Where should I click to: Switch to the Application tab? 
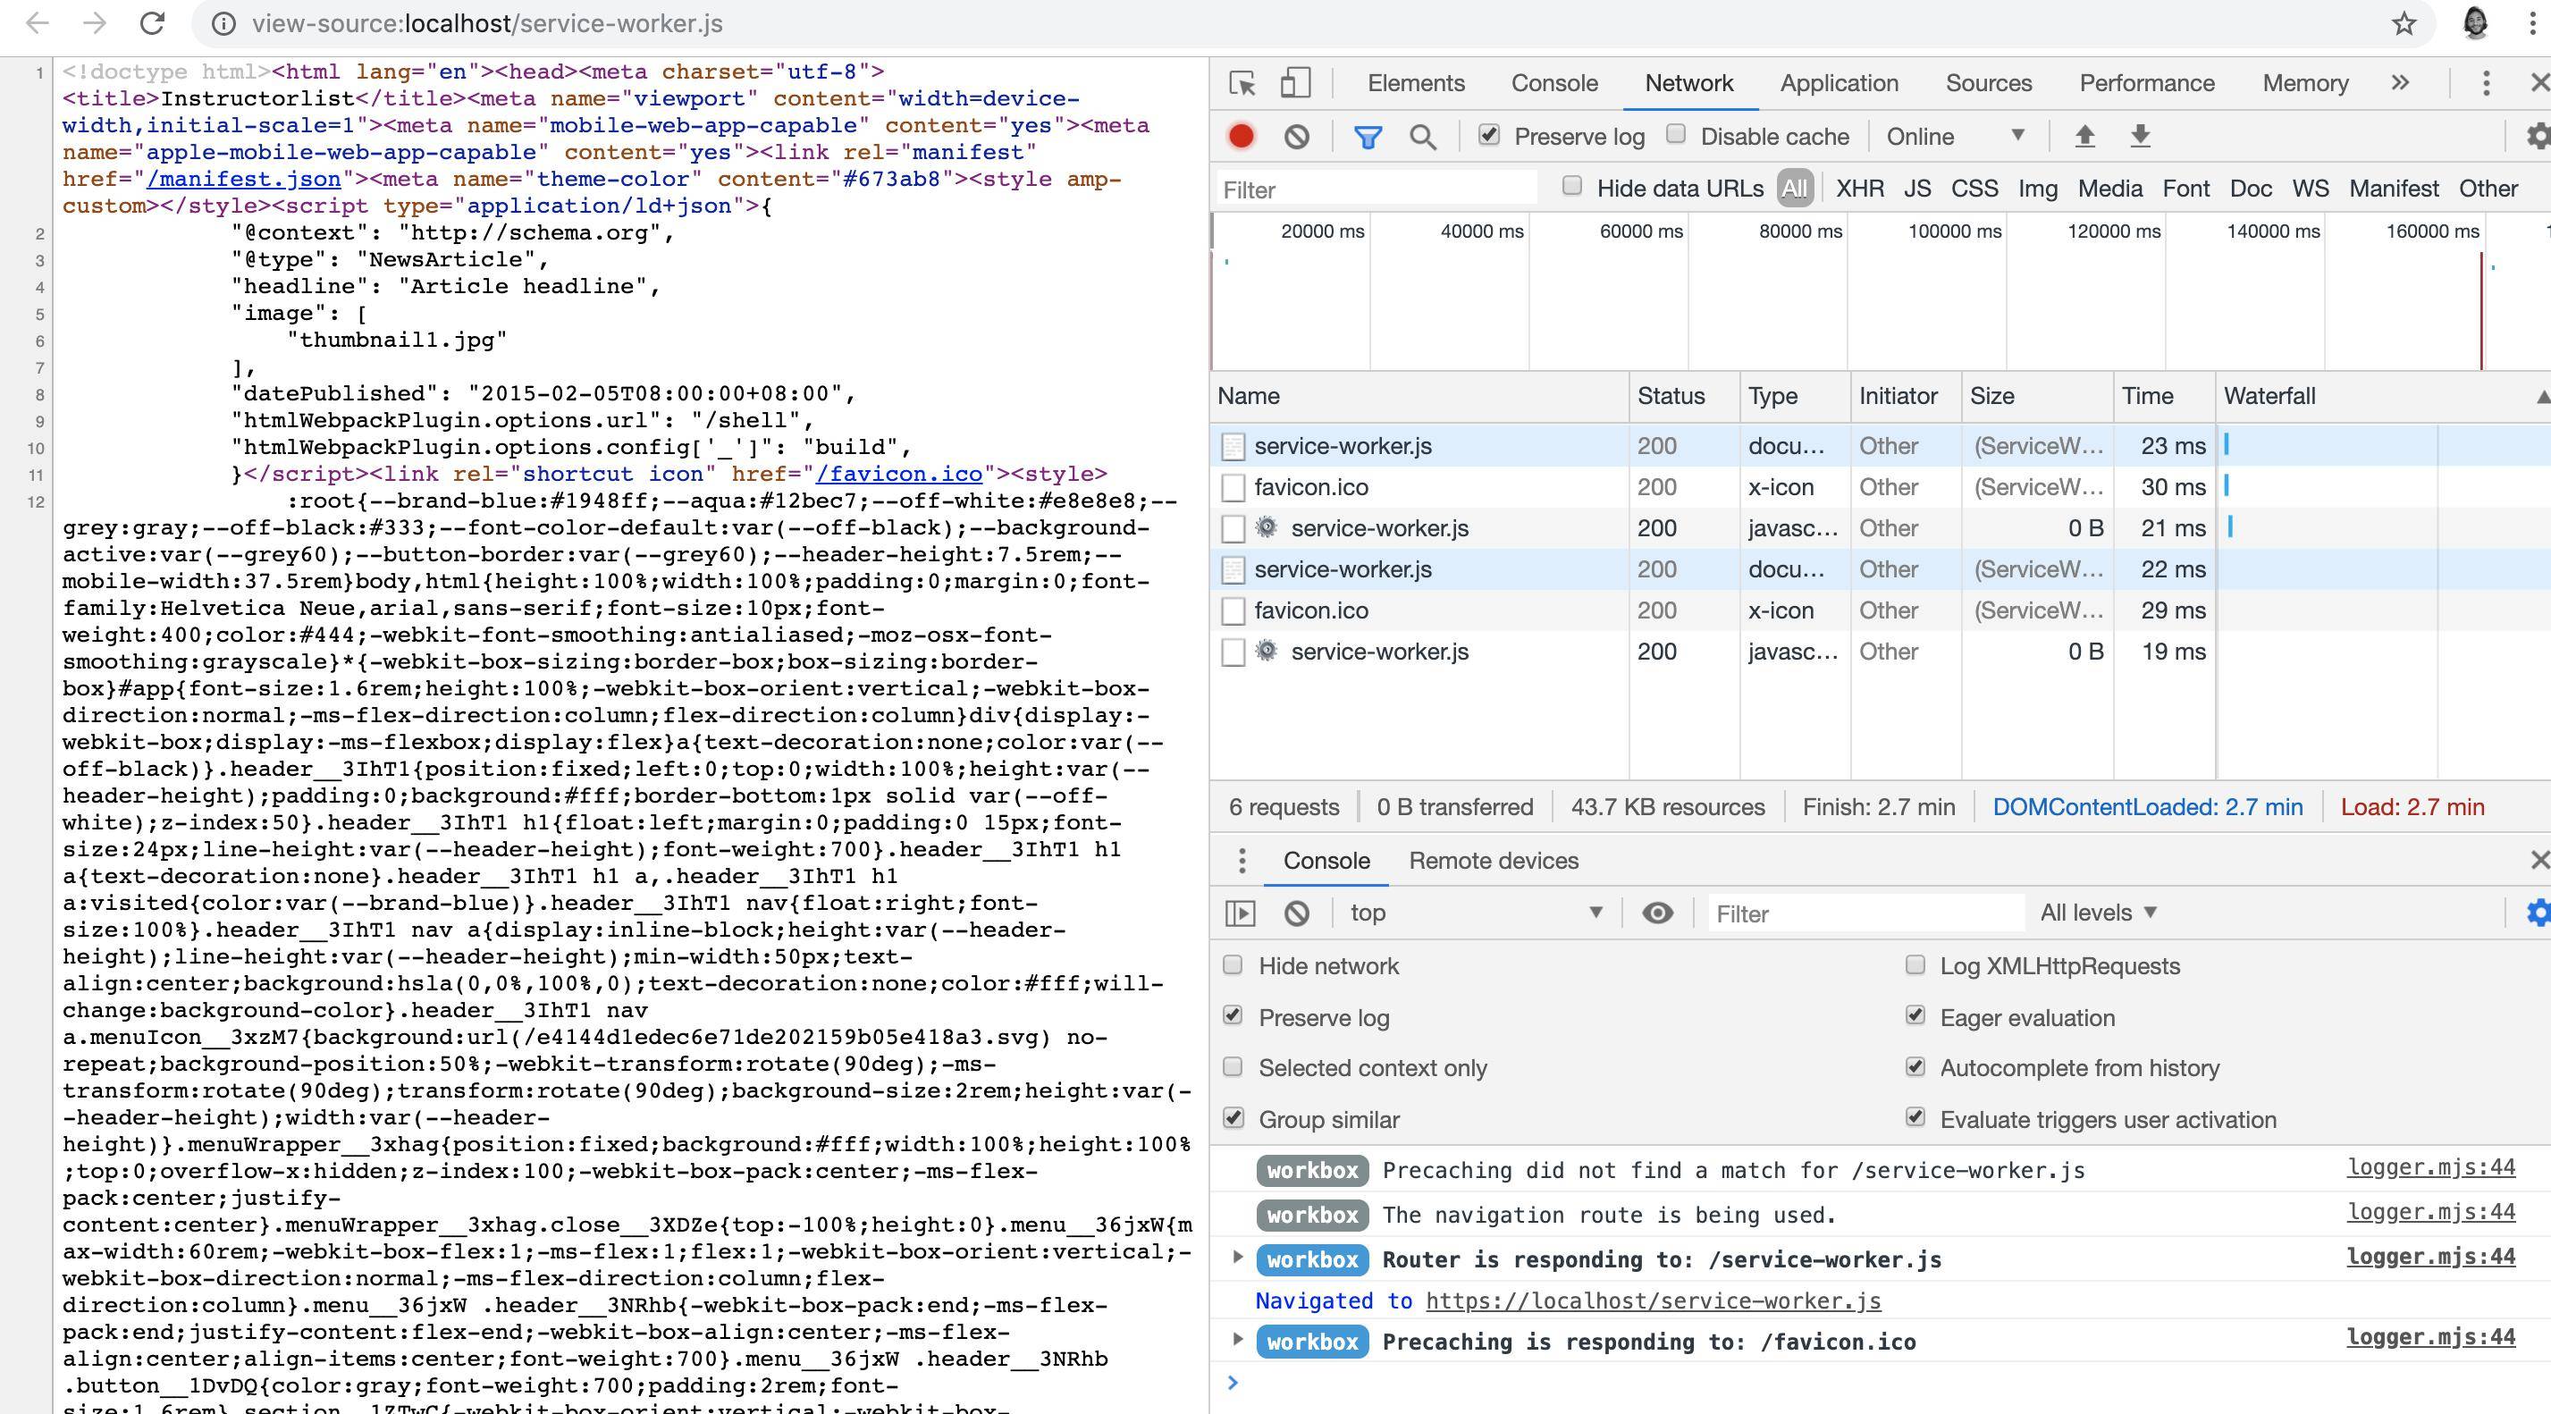pos(1839,83)
